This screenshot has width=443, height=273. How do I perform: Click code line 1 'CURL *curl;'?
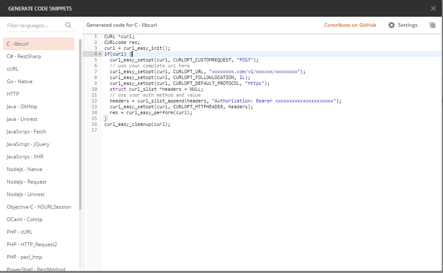(119, 37)
